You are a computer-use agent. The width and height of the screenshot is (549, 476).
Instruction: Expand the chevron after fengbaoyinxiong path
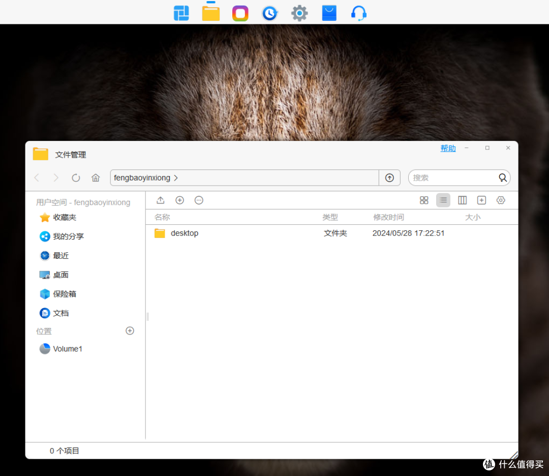coord(176,177)
